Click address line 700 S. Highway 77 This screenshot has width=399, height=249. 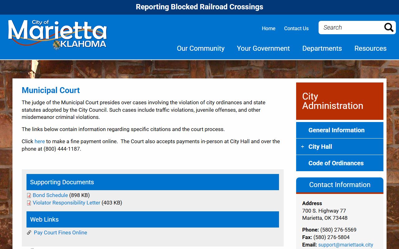324,211
